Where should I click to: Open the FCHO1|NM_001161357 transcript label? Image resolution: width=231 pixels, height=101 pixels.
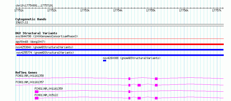(x=30, y=82)
